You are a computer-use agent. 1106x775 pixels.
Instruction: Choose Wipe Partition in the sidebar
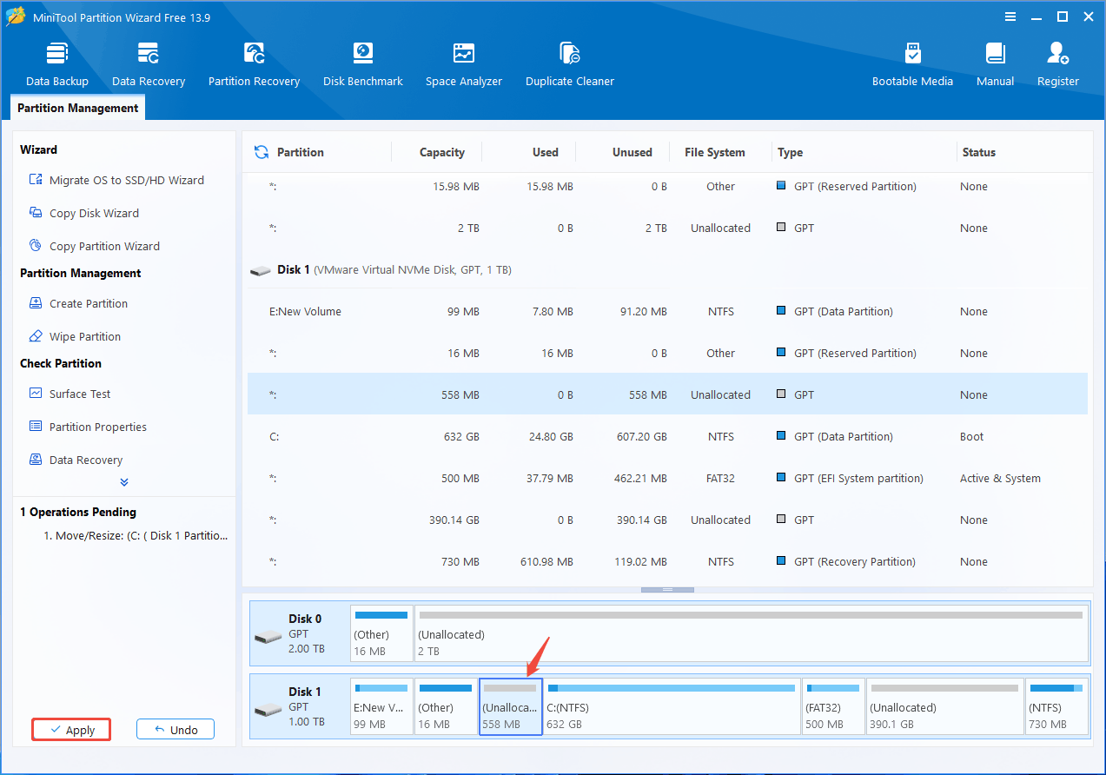pyautogui.click(x=75, y=336)
